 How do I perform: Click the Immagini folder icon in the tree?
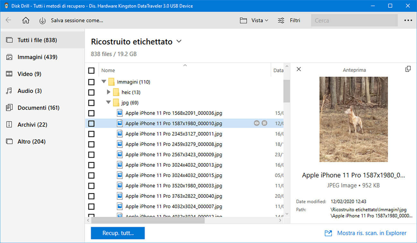111,82
